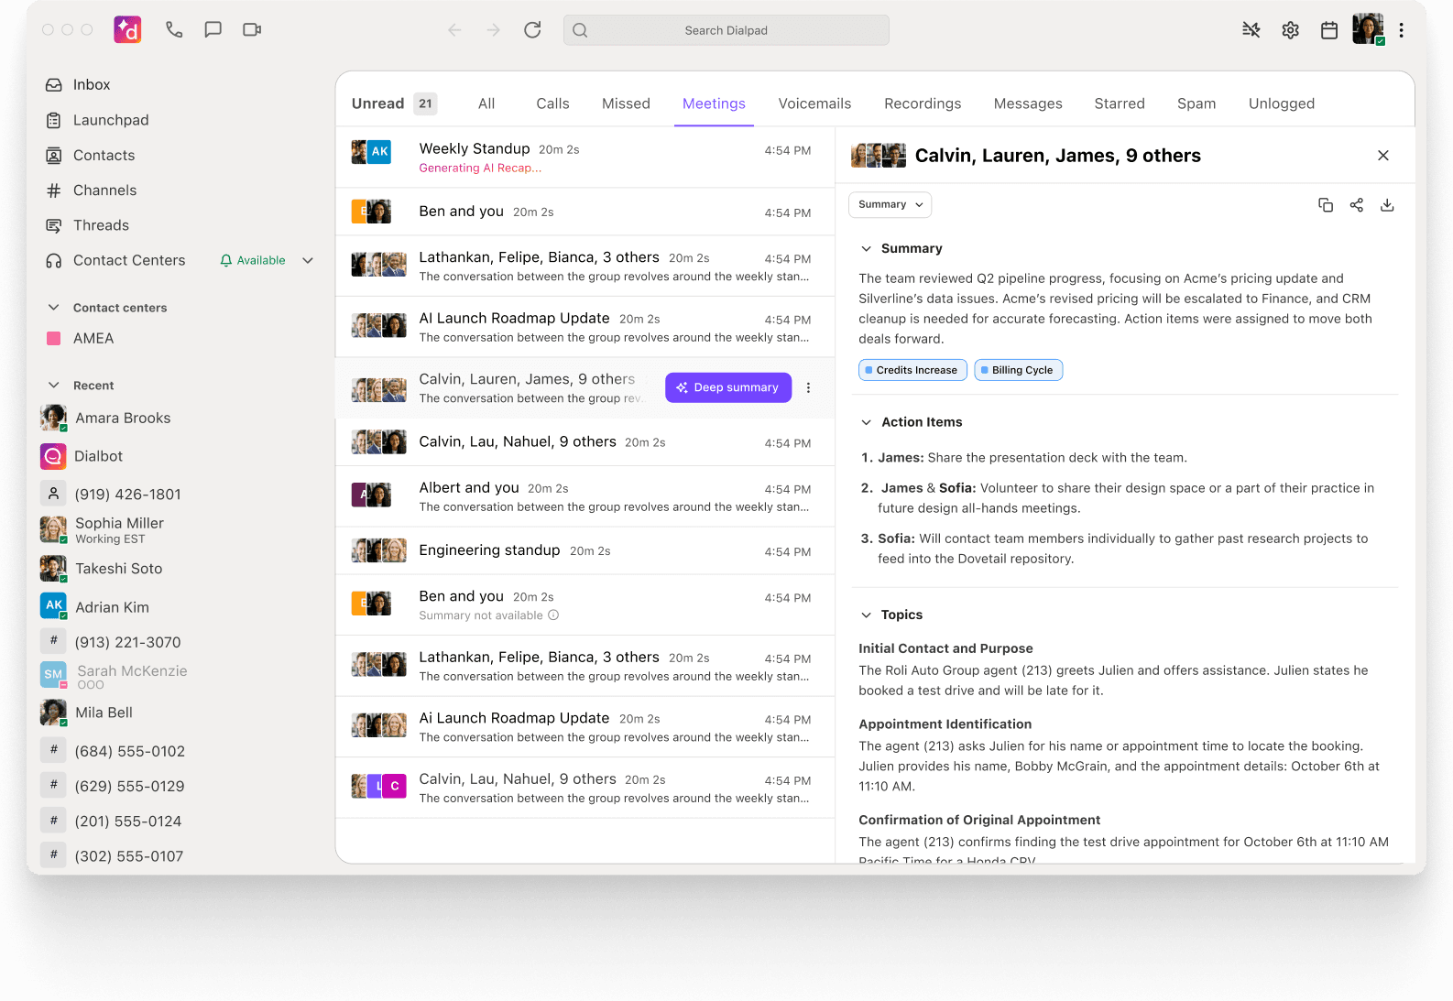Image resolution: width=1453 pixels, height=1001 pixels.
Task: Switch to the Unread tab
Action: coord(394,103)
